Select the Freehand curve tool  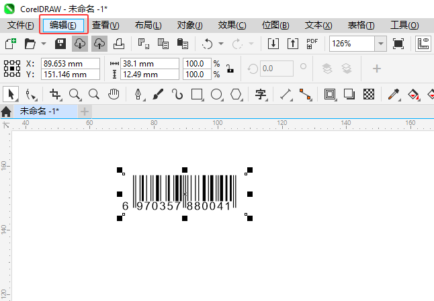coord(177,95)
